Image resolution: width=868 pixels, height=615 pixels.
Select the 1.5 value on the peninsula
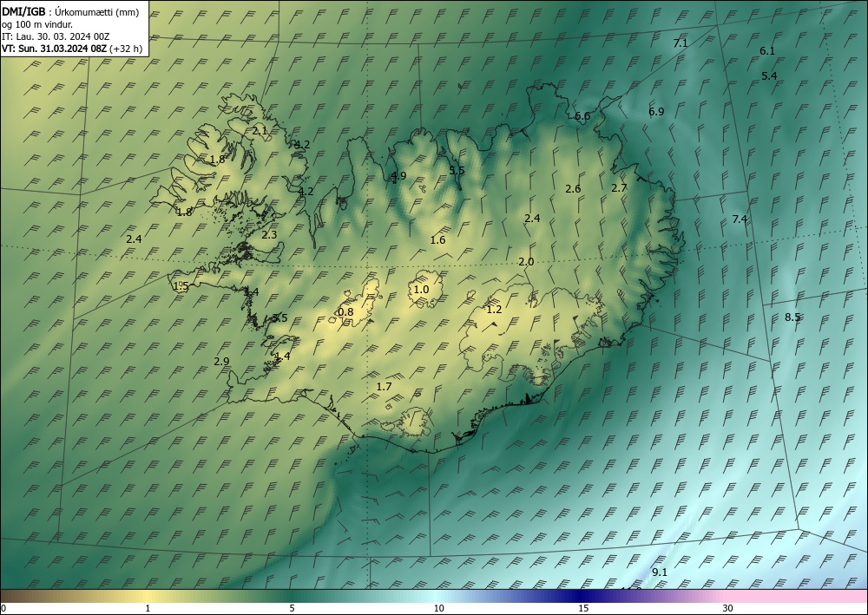tap(181, 286)
